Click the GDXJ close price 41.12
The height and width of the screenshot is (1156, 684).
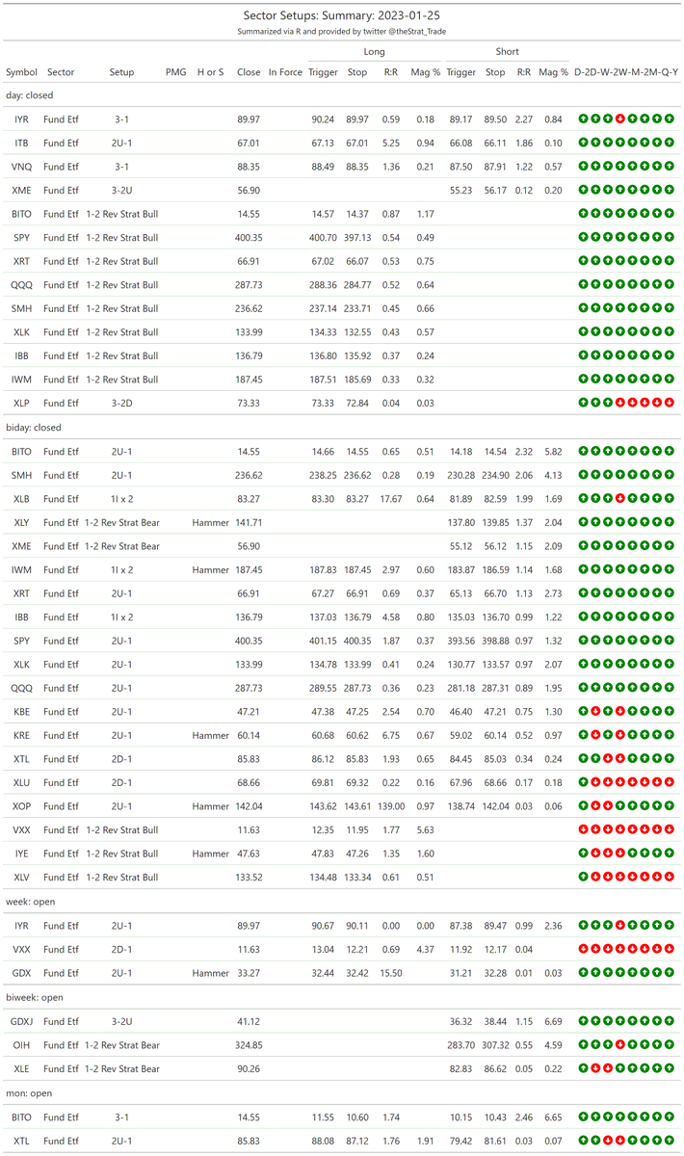[250, 1021]
